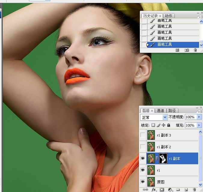
Task: Show the r1 副本 3 layer
Action: (143, 135)
